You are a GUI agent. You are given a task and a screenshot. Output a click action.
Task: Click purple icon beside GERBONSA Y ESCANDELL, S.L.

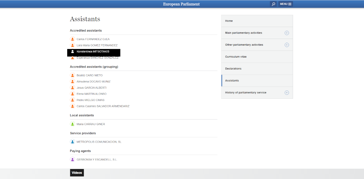[x=72, y=159]
